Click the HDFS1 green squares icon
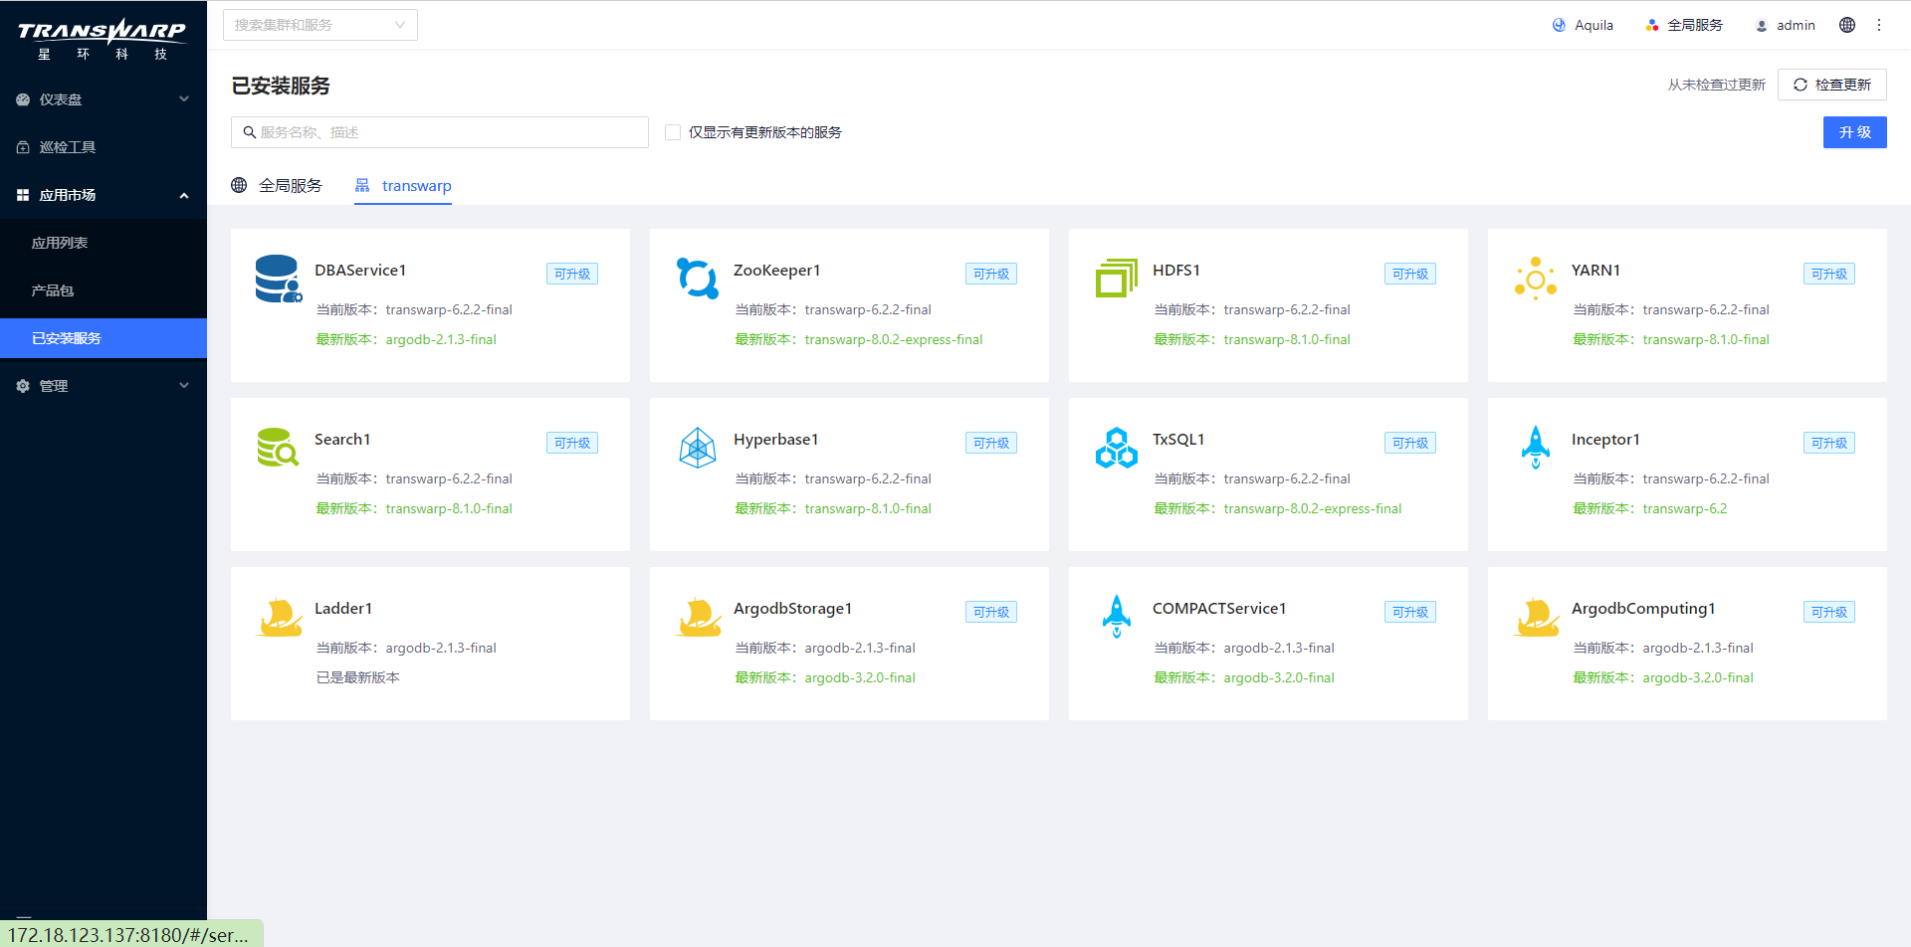Screen dimensions: 1911x947 tap(1117, 279)
